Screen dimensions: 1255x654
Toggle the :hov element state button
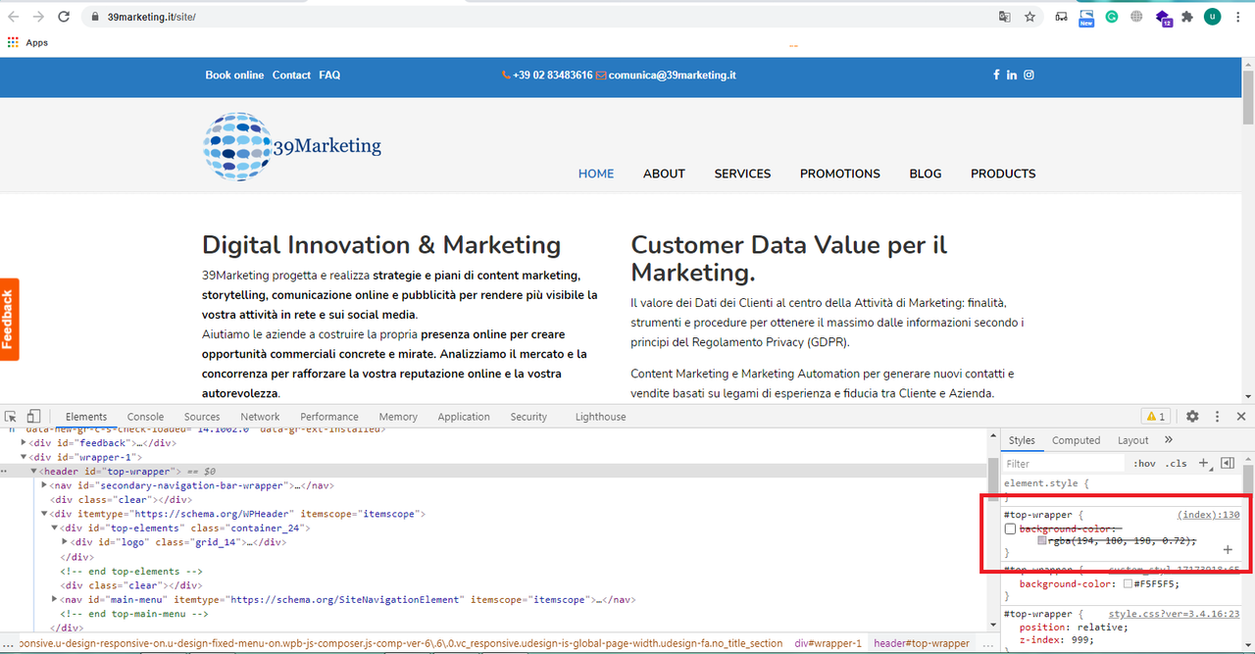pos(1144,464)
